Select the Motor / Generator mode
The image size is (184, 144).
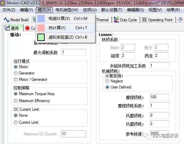(15, 79)
